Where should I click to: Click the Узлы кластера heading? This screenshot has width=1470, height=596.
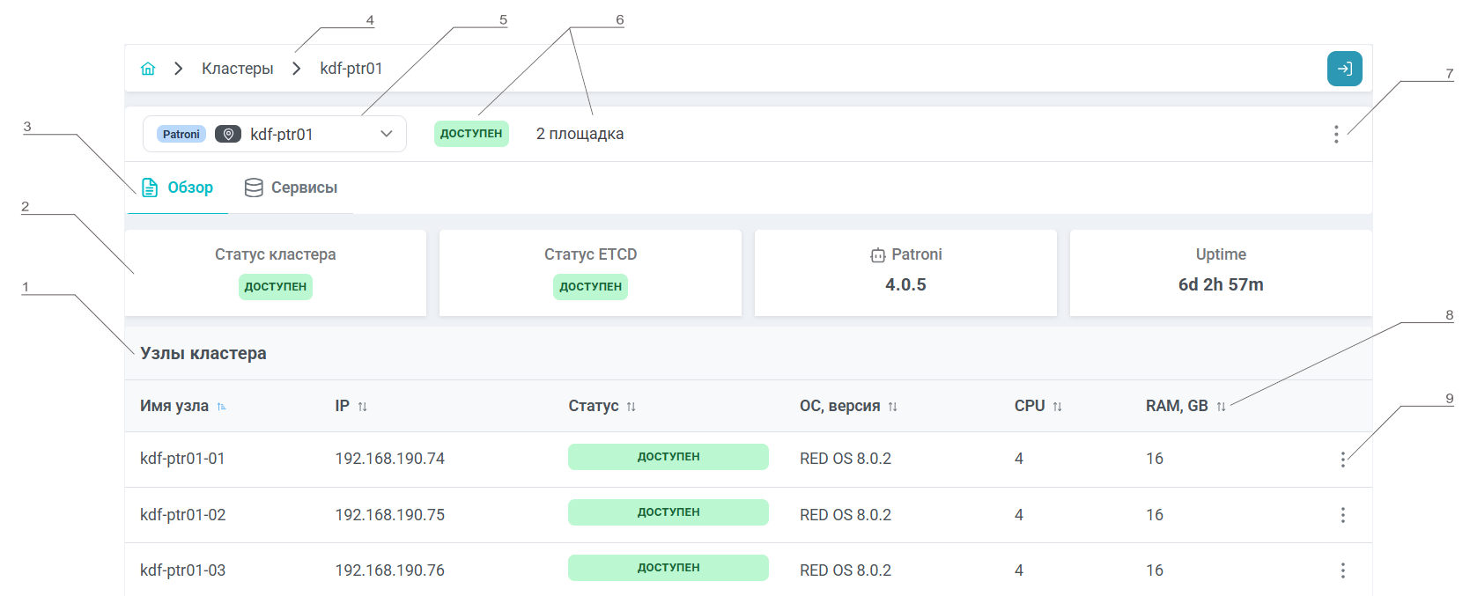[203, 353]
